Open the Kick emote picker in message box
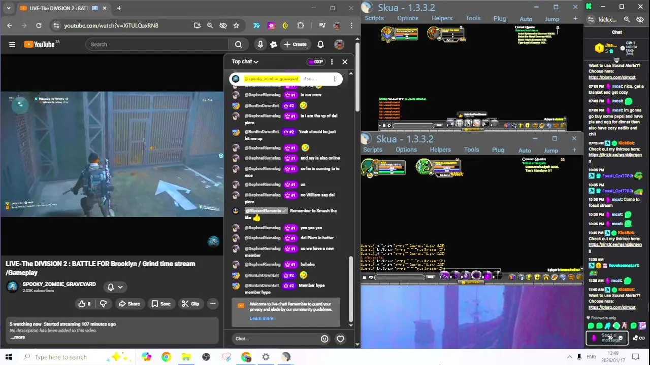This screenshot has width=650, height=365. (620, 338)
